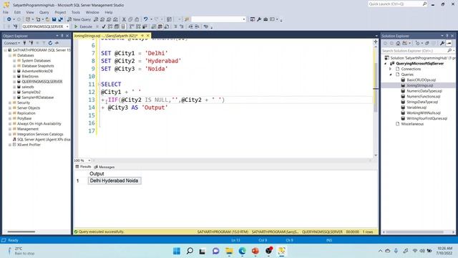Click the Results to Grid icon
The width and height of the screenshot is (458, 258).
[x=160, y=27]
